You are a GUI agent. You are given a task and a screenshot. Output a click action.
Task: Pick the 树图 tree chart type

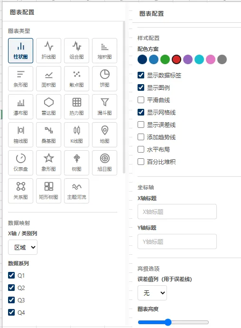[77, 163]
